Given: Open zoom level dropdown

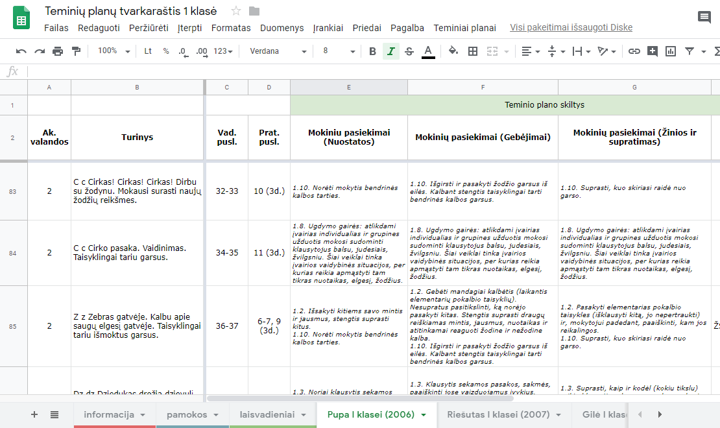Looking at the screenshot, I should [114, 51].
